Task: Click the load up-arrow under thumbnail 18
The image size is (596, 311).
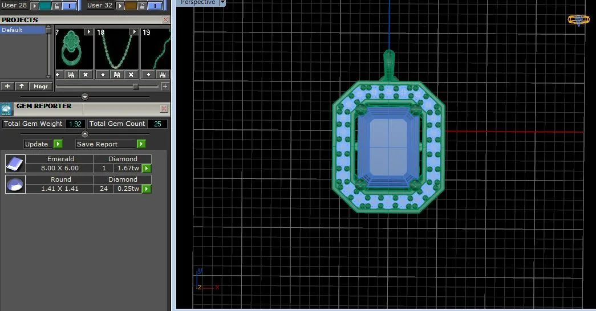Action: 103,75
